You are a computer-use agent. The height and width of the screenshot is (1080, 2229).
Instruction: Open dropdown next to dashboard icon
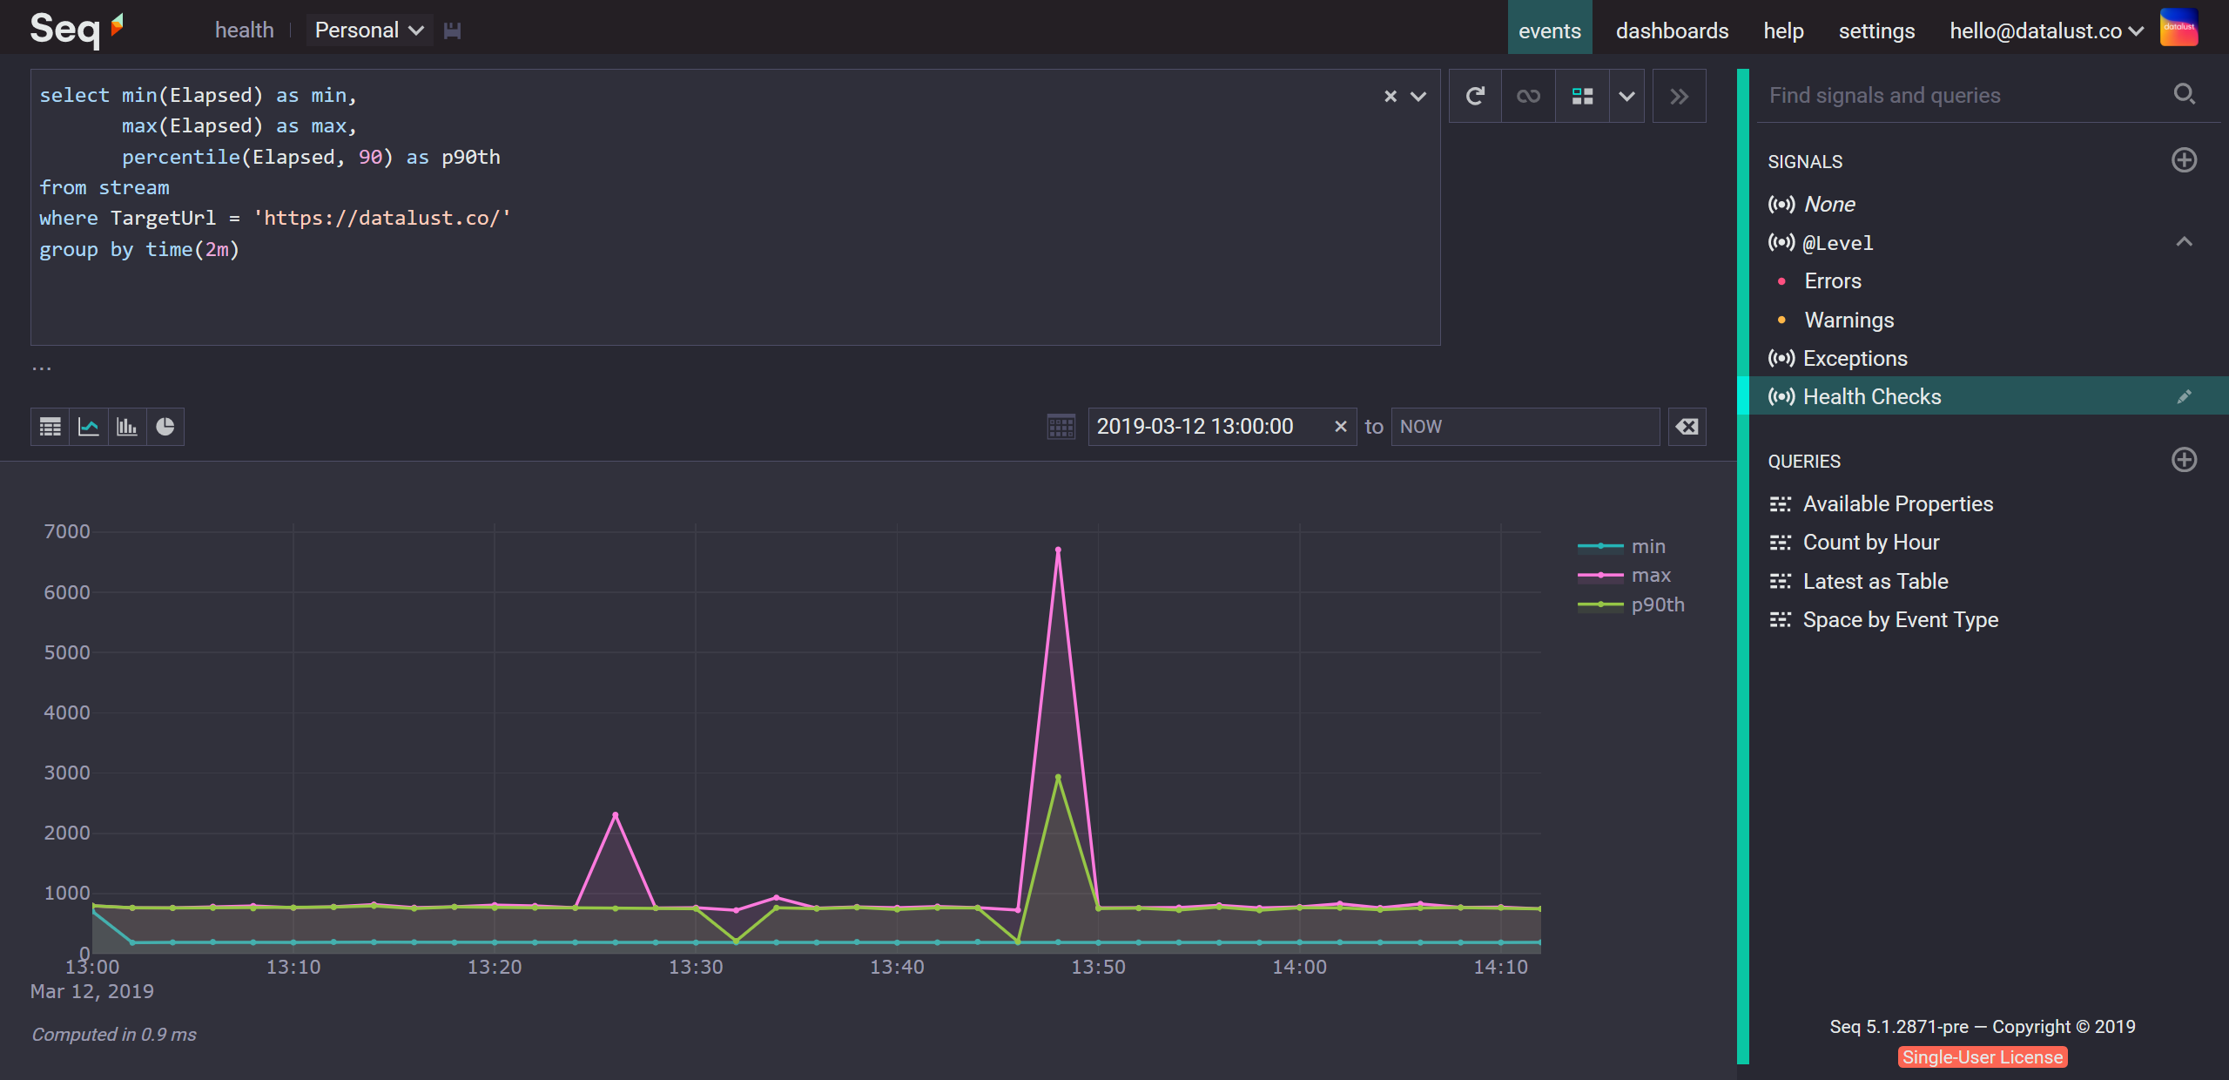[x=1626, y=96]
